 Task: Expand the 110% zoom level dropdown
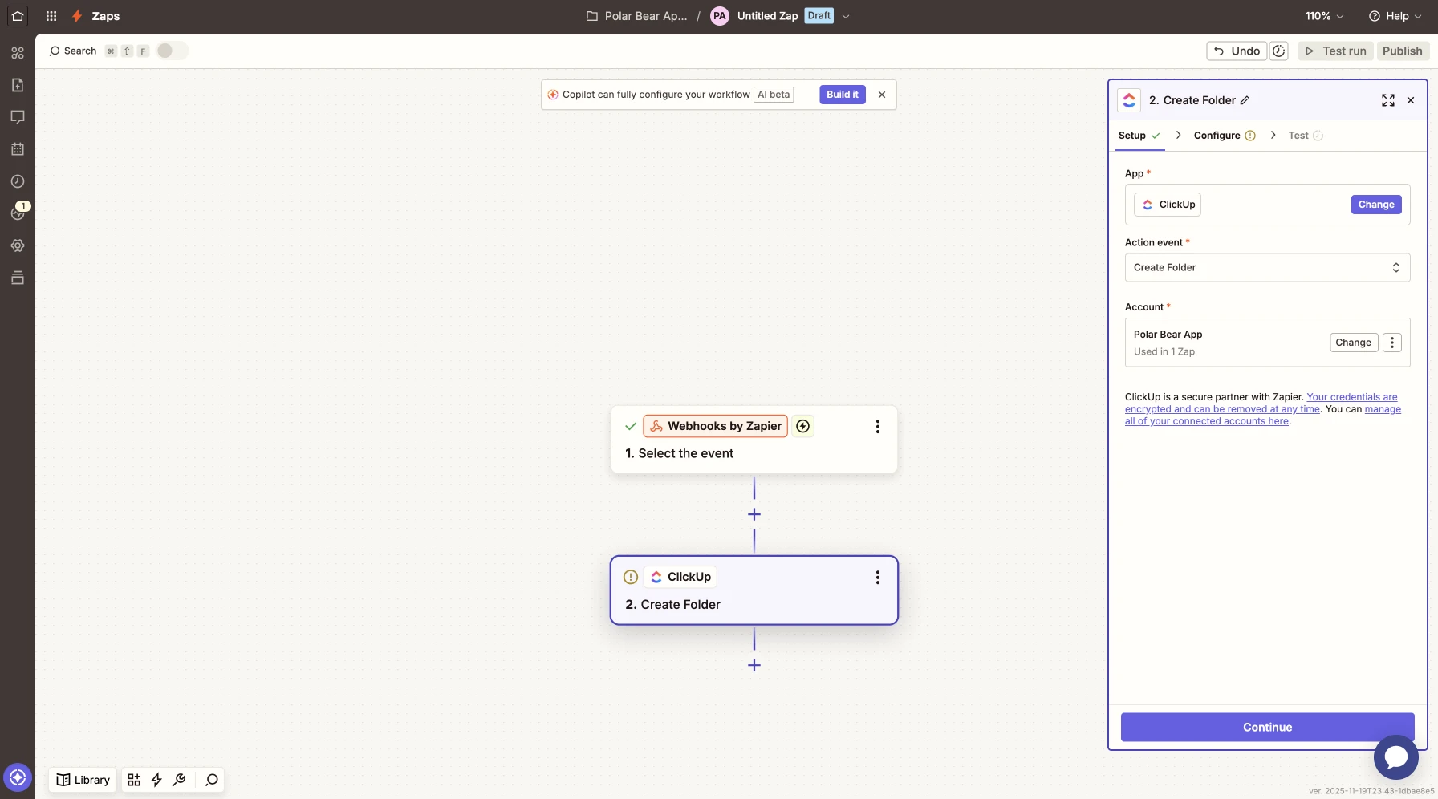click(x=1323, y=16)
